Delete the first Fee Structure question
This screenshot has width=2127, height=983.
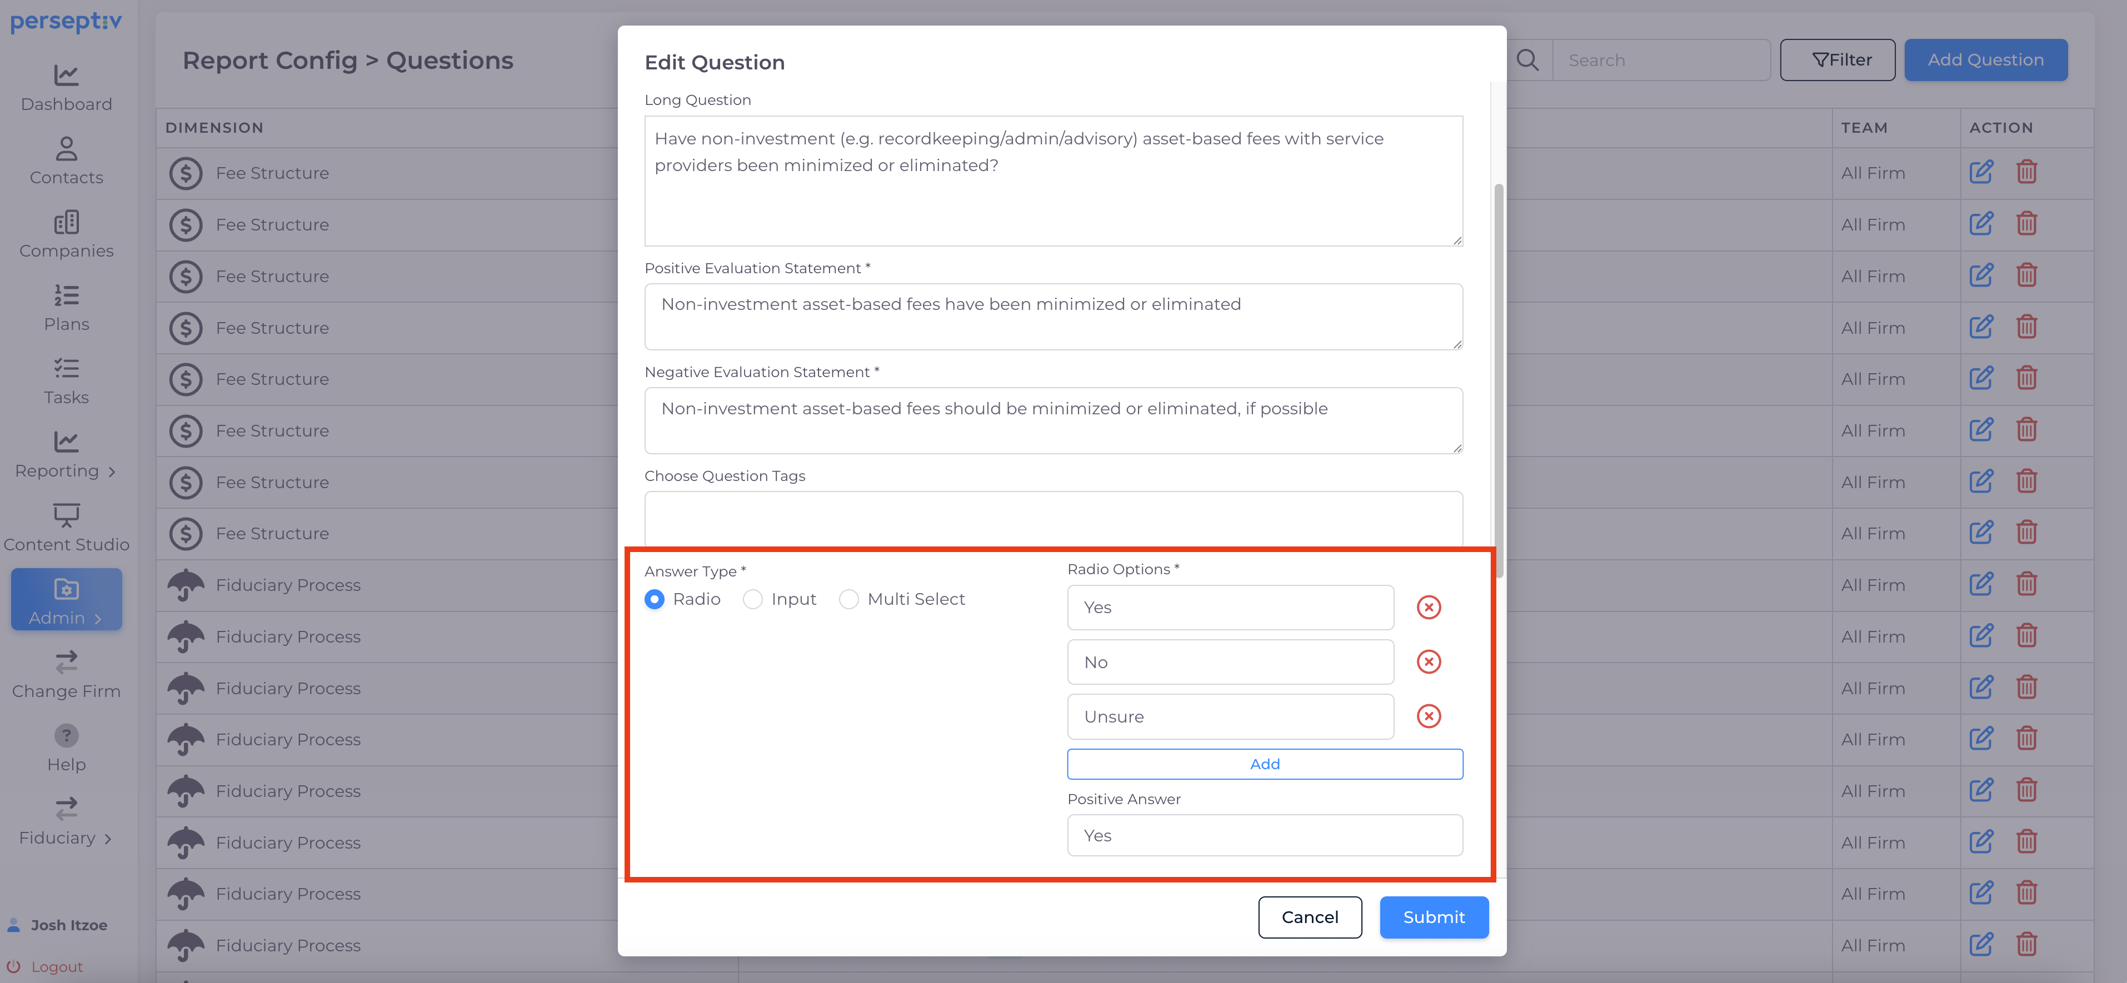2026,173
